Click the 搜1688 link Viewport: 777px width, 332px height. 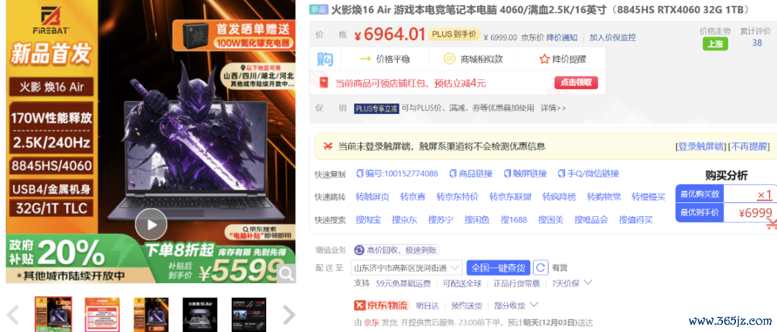pos(514,220)
